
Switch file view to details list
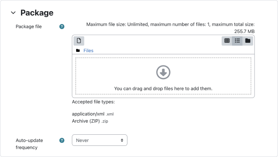237,41
